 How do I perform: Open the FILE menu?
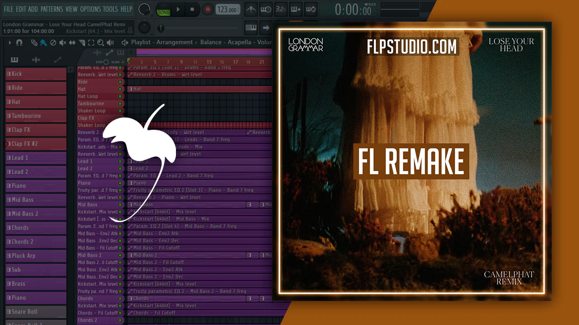pos(8,9)
